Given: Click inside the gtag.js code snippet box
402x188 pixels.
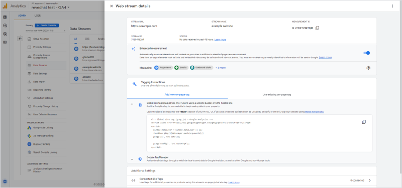Looking at the screenshot, I should [x=259, y=133].
